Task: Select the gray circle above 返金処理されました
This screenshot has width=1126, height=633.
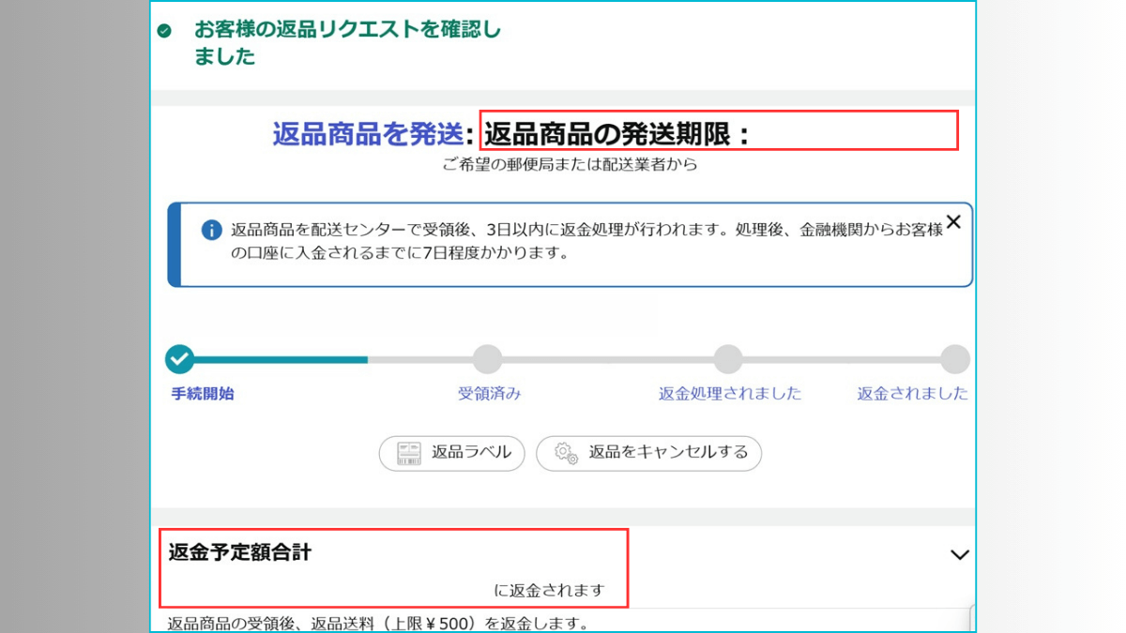Action: click(728, 359)
